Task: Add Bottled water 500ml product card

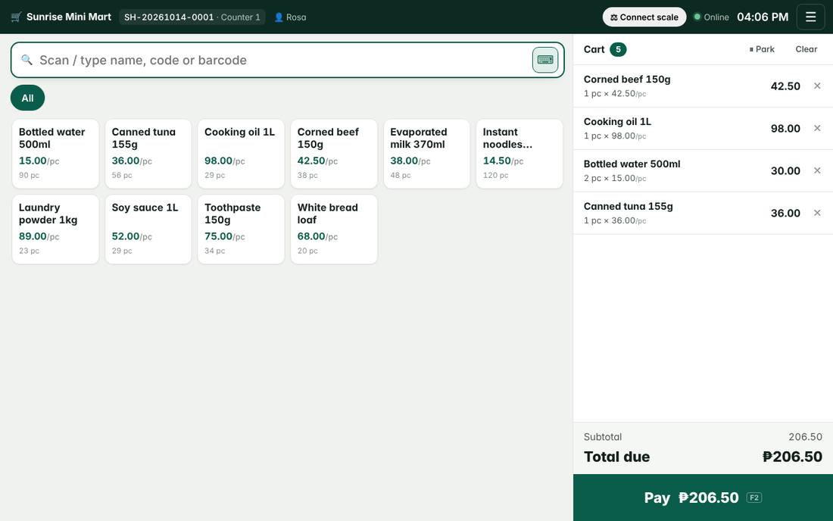Action: [x=55, y=154]
